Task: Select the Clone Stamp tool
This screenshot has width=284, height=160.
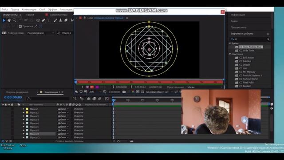Action: 60,20
